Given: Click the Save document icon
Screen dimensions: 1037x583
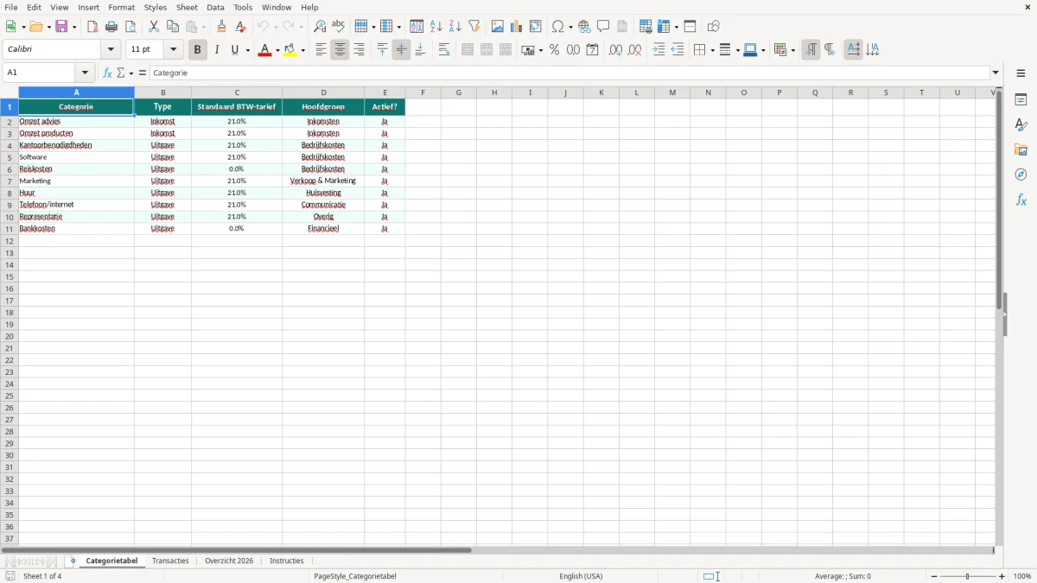Looking at the screenshot, I should click(x=61, y=27).
